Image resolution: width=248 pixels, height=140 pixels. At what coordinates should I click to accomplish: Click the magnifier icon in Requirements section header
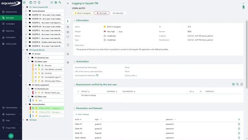(x=238, y=84)
